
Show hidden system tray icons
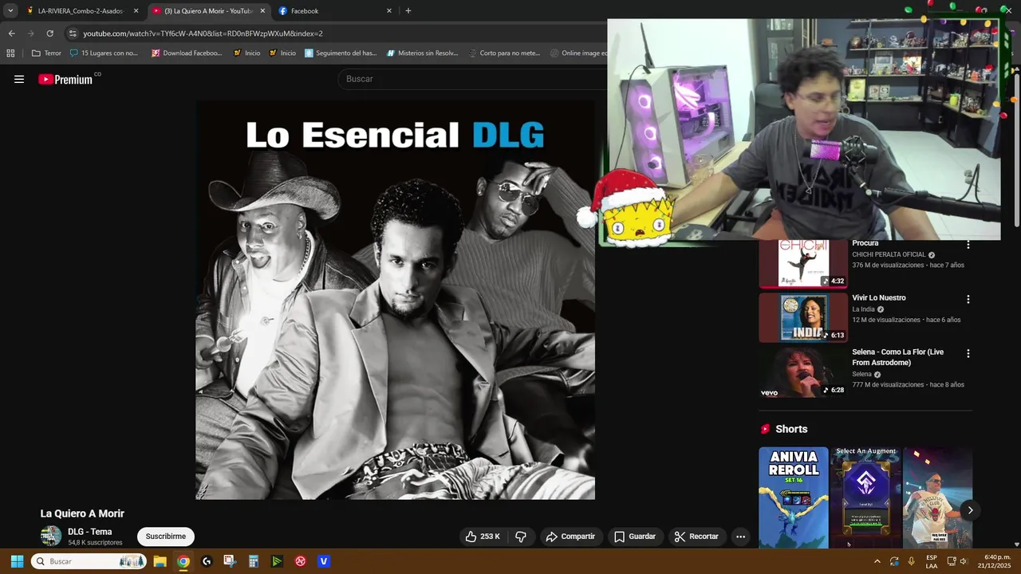(877, 561)
